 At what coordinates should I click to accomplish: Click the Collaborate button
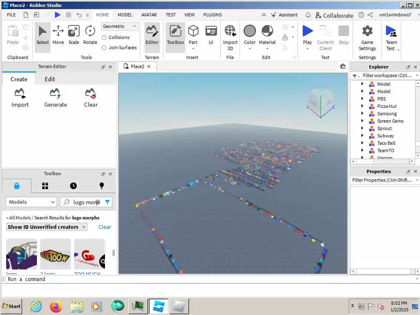coord(334,15)
